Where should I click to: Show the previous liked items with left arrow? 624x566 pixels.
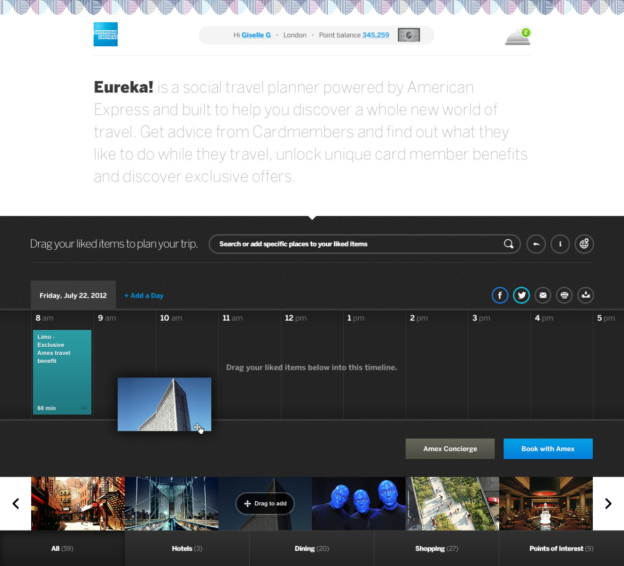[16, 504]
